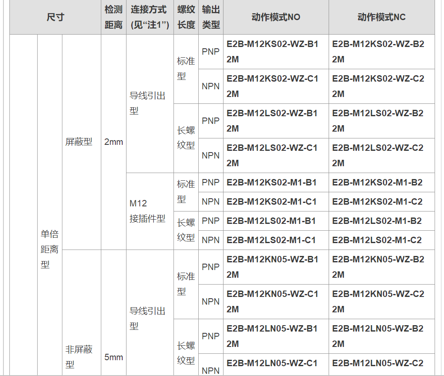Click model E2B-M12KN05-WZ-B2 2M
Screen dimensions: 444x376
pos(382,267)
